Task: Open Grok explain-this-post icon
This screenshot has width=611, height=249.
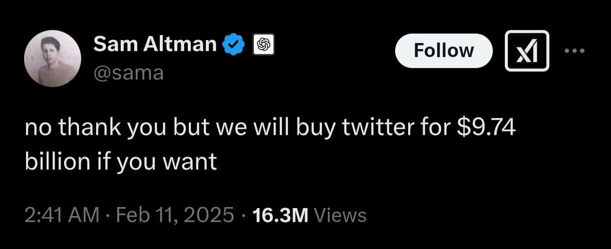Action: 527,50
